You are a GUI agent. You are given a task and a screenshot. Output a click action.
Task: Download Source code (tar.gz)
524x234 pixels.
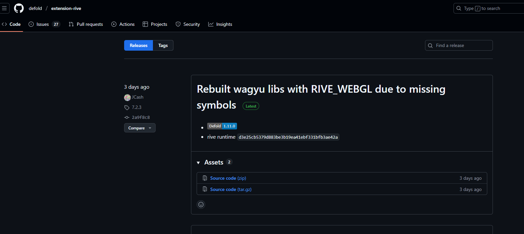pyautogui.click(x=231, y=189)
